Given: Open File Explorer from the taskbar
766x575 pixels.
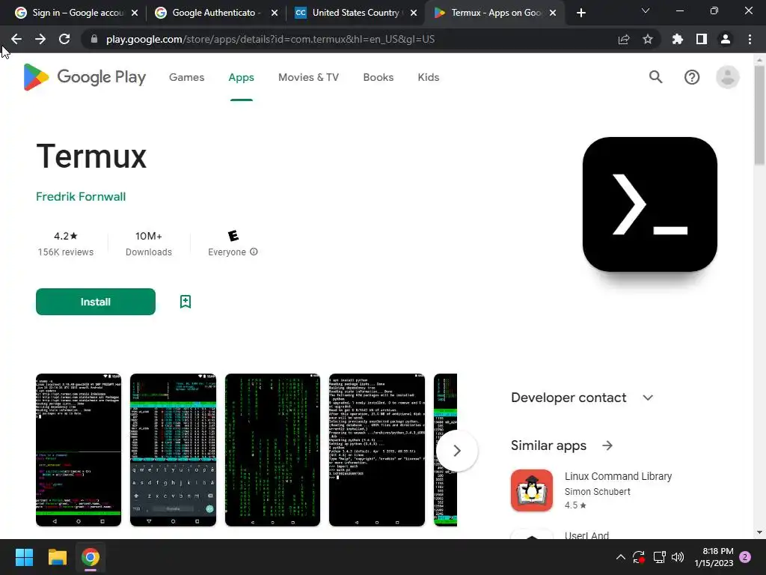Looking at the screenshot, I should [x=57, y=557].
